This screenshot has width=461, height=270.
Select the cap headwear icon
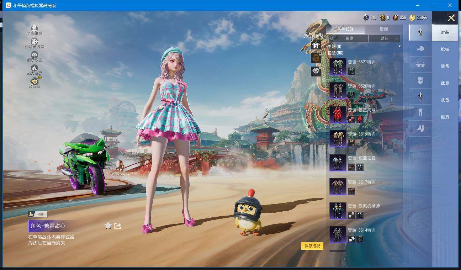[420, 49]
